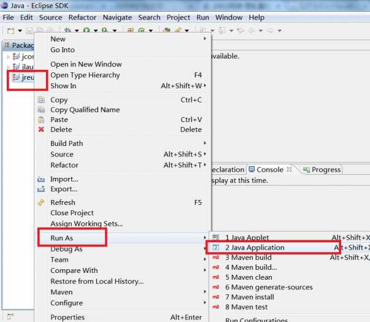
Task: Click the New wizard toolbar icon
Action: pyautogui.click(x=10, y=31)
